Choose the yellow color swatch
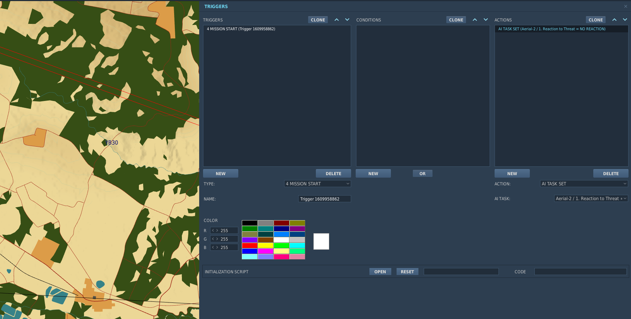 click(265, 245)
